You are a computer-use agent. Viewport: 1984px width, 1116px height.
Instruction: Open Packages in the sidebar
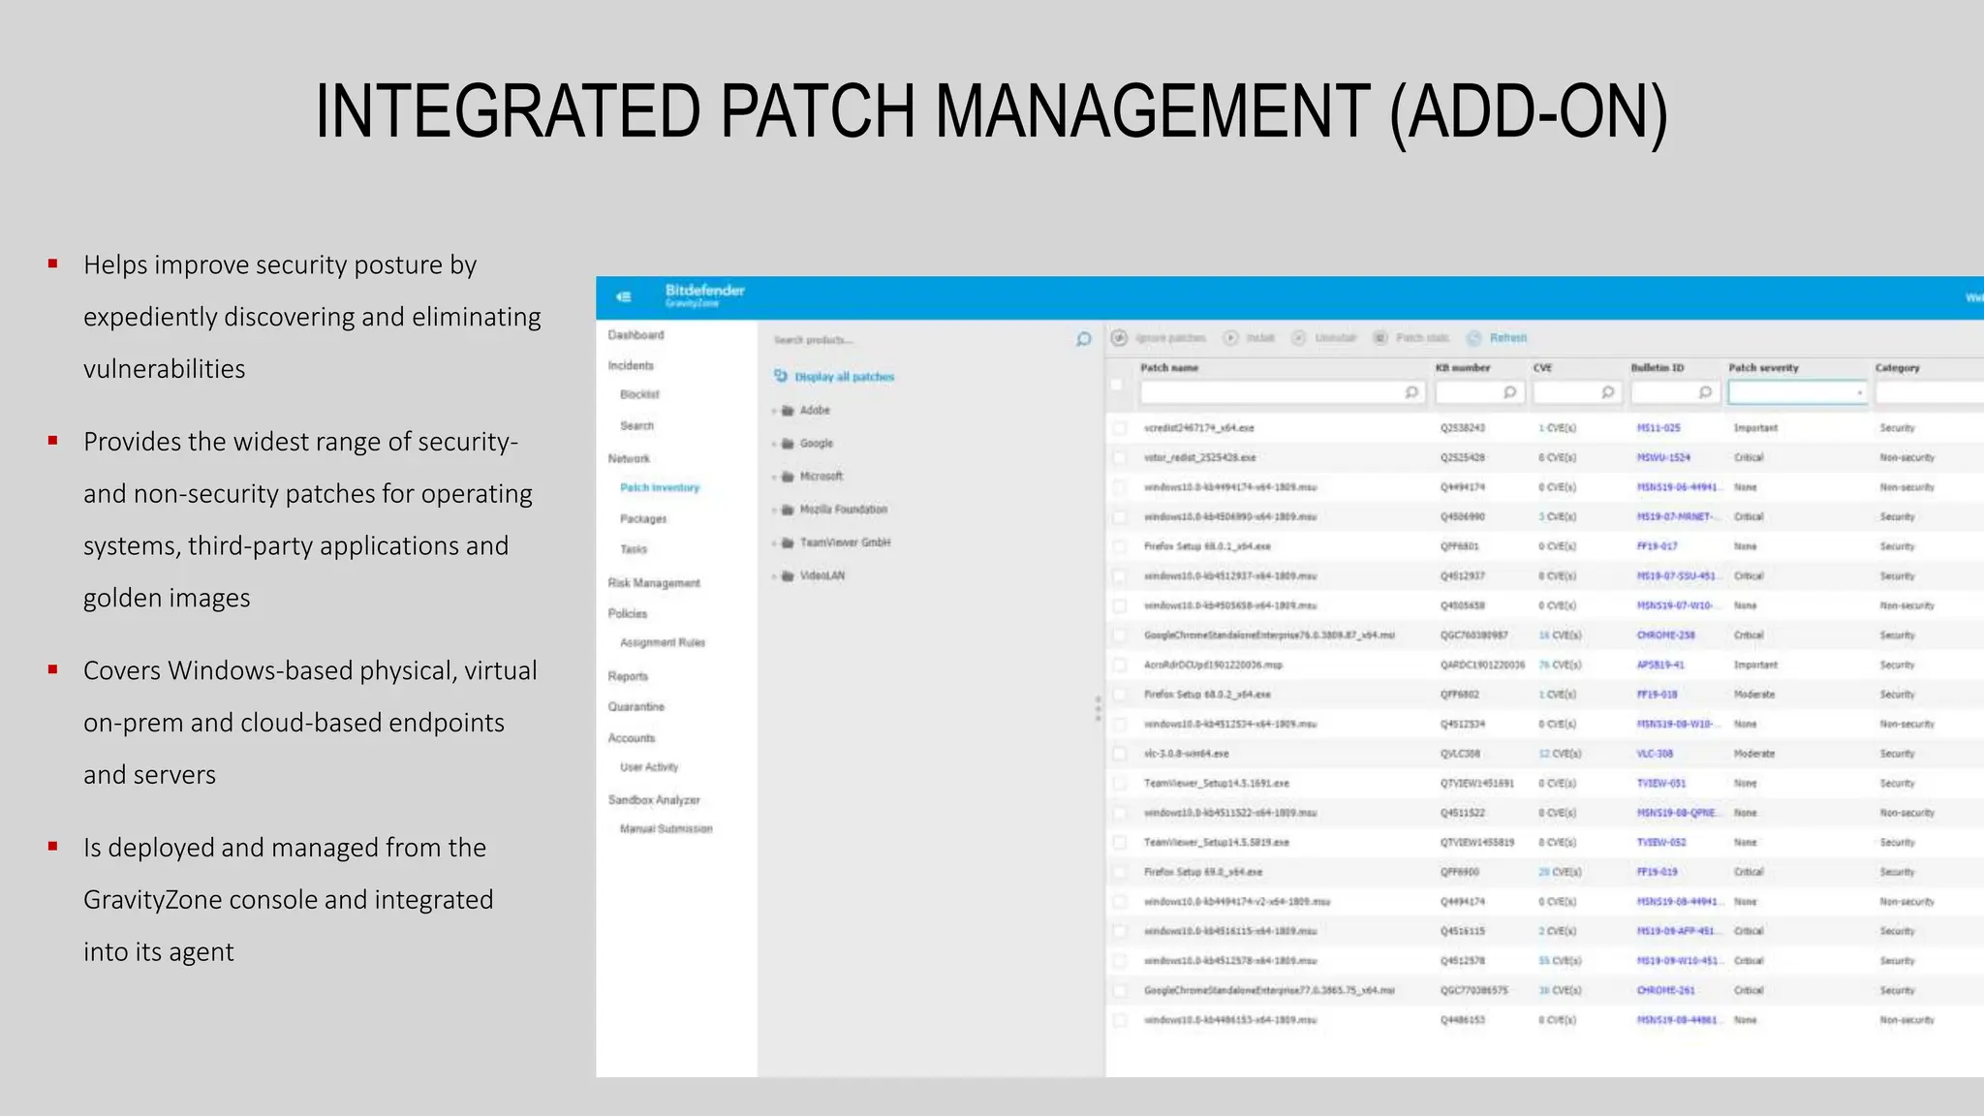click(643, 519)
